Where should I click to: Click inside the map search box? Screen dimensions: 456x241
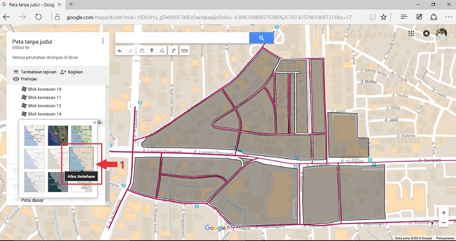[182, 38]
